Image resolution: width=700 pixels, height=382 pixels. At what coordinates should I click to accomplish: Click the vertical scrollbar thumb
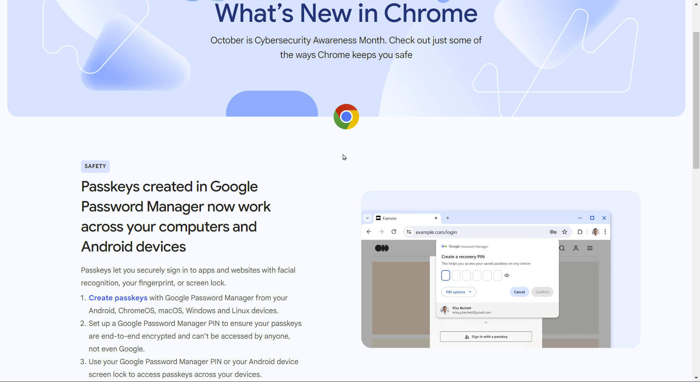click(696, 100)
